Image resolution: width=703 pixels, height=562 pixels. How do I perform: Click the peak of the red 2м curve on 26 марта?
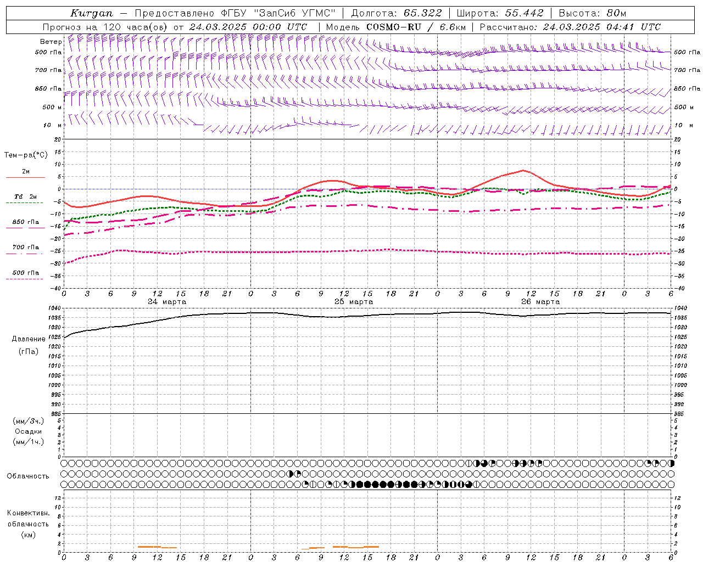(523, 170)
